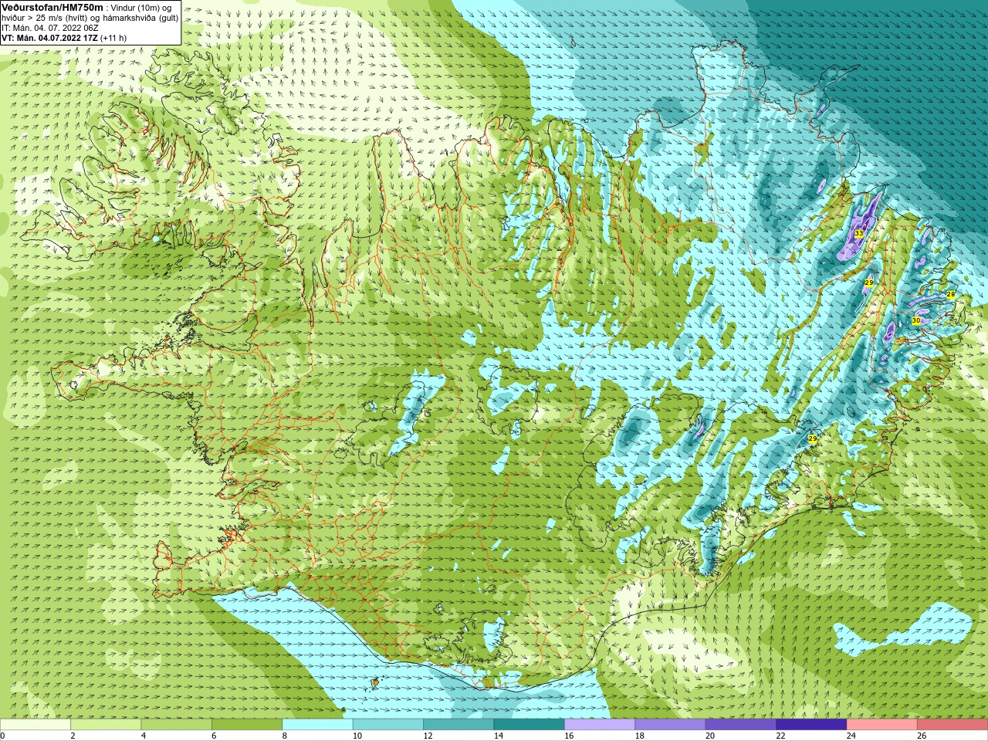Click the 'IT: Mán. 04. 07. 2022 06Z' line
This screenshot has height=741, width=988.
[50, 28]
